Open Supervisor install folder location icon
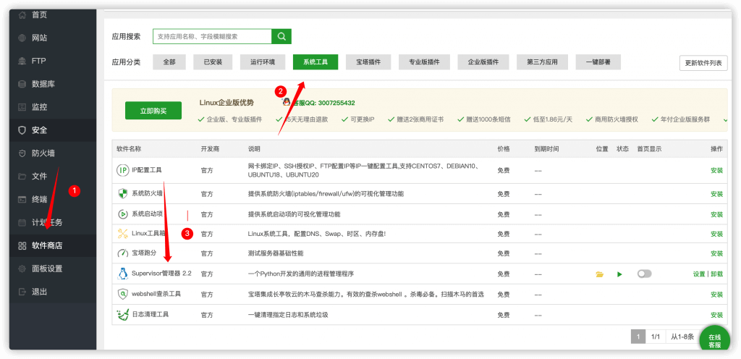Screen dimensions: 741x359 point(600,274)
